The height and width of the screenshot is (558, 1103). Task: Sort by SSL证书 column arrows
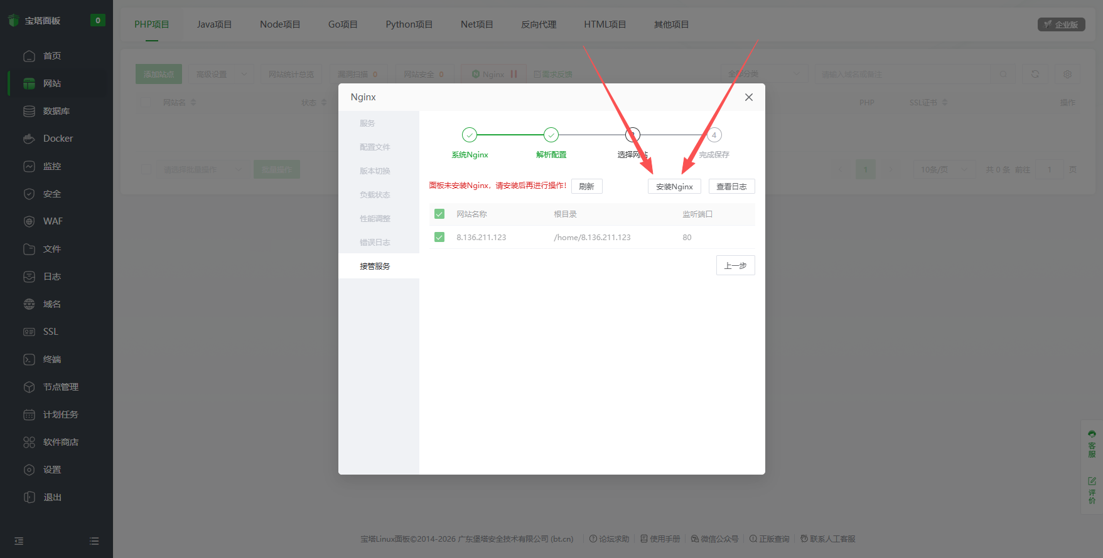click(945, 102)
